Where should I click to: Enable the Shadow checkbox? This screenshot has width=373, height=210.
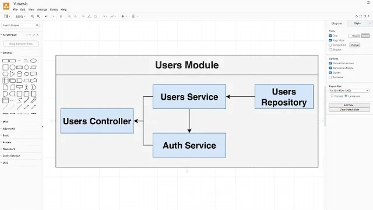[x=330, y=50]
